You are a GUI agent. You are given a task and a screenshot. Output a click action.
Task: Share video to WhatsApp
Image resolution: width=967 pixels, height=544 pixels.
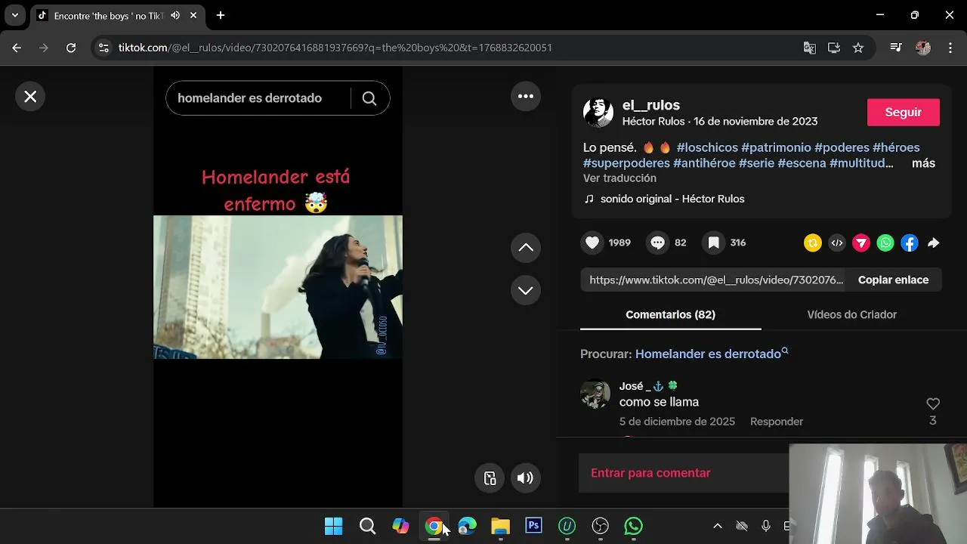(885, 243)
